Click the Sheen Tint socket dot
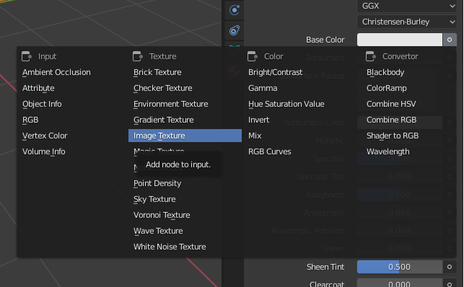Screen dimensions: 464x287 point(450,267)
